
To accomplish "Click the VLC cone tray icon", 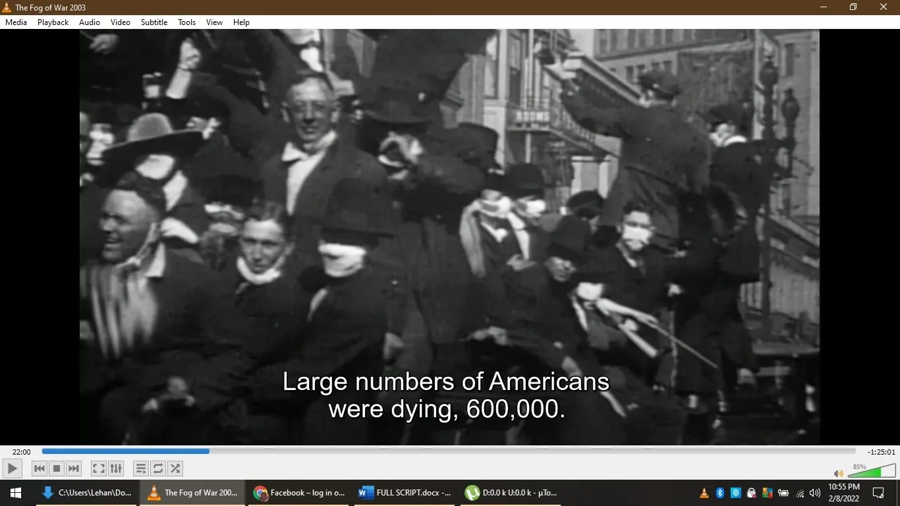I will (704, 493).
